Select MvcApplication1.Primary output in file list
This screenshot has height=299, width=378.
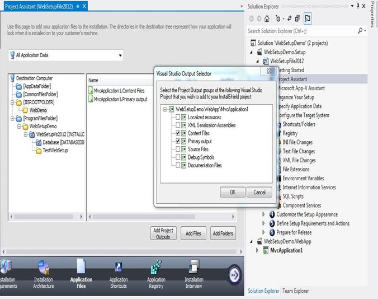pos(118,99)
